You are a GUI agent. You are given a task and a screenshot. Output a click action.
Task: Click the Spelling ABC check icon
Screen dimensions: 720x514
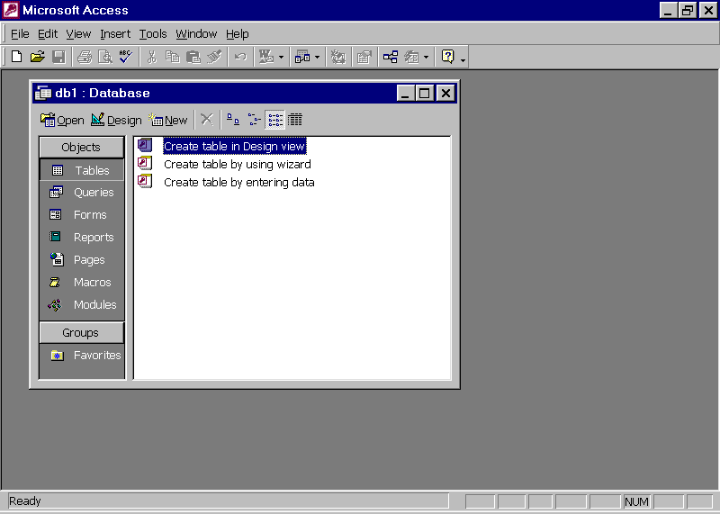pyautogui.click(x=126, y=57)
